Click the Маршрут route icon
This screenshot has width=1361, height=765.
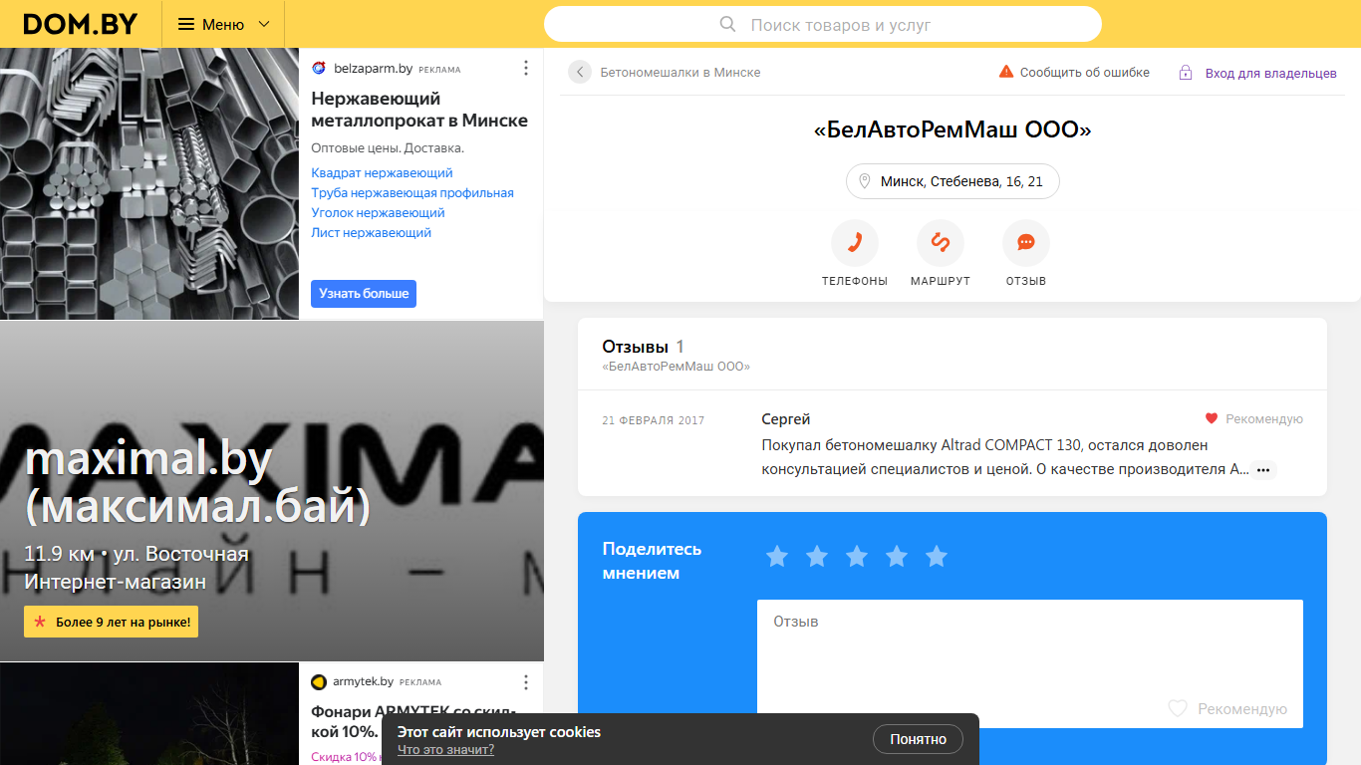point(941,243)
